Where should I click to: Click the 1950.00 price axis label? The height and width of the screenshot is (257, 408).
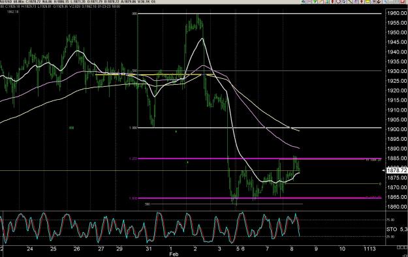(x=396, y=33)
